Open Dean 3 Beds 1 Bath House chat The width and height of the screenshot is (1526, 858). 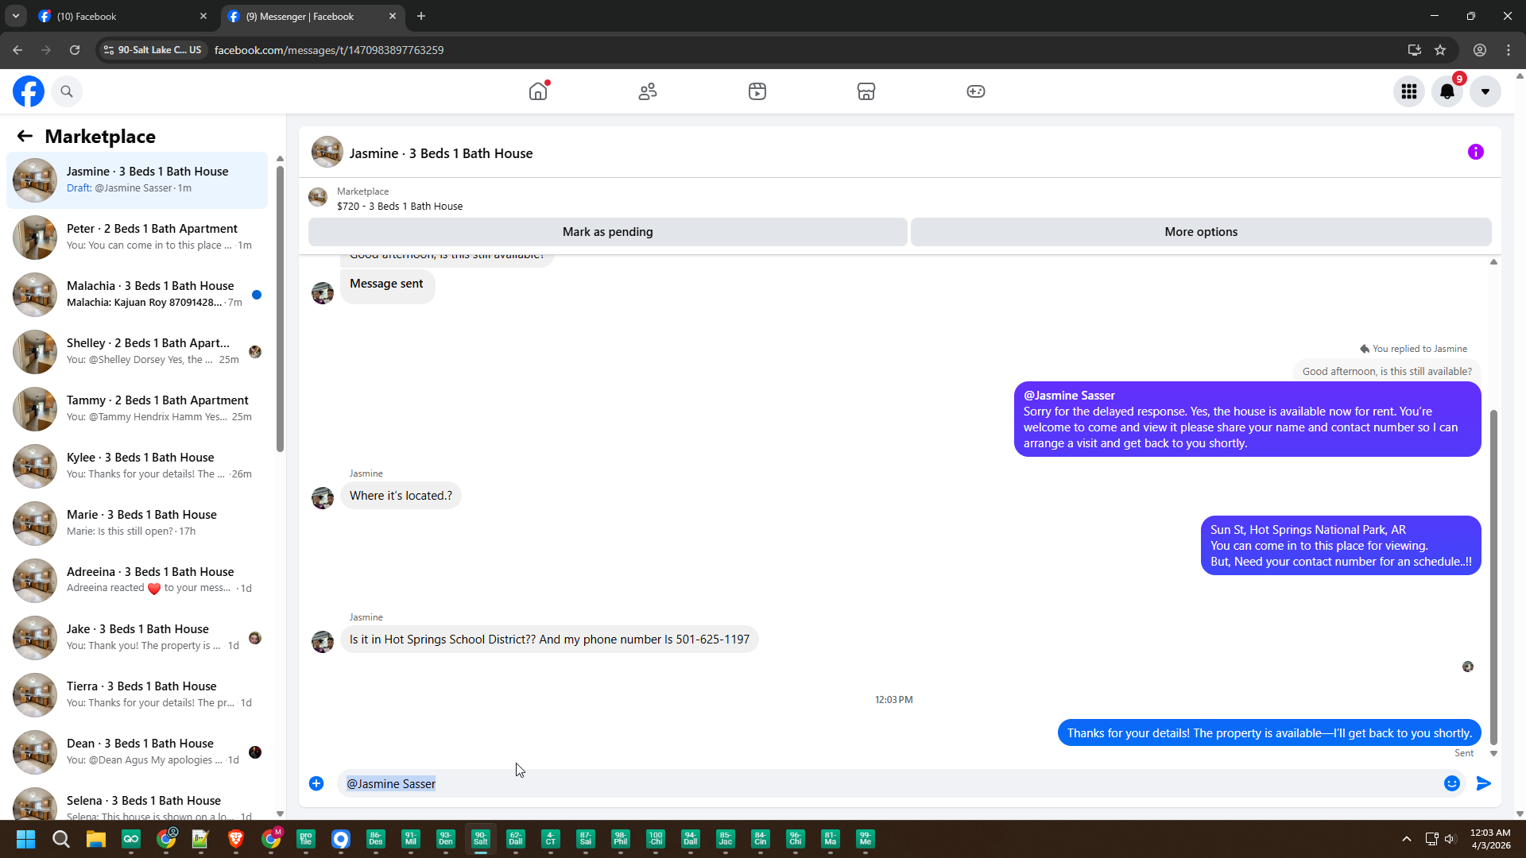pyautogui.click(x=137, y=752)
